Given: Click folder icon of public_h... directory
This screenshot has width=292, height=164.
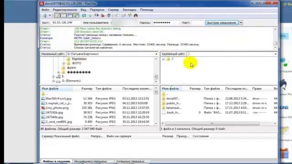Looking at the screenshot, I should tap(163, 103).
